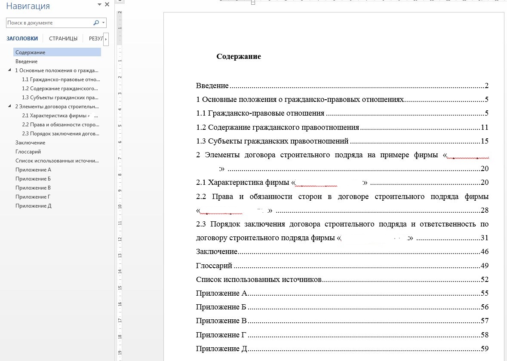Go to 2.3 Порядок заключения догов... heading
This screenshot has width=507, height=361.
coord(61,134)
